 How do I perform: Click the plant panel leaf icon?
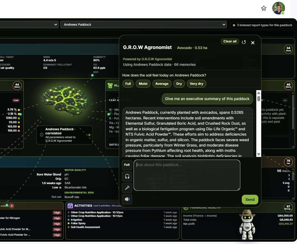(110, 86)
